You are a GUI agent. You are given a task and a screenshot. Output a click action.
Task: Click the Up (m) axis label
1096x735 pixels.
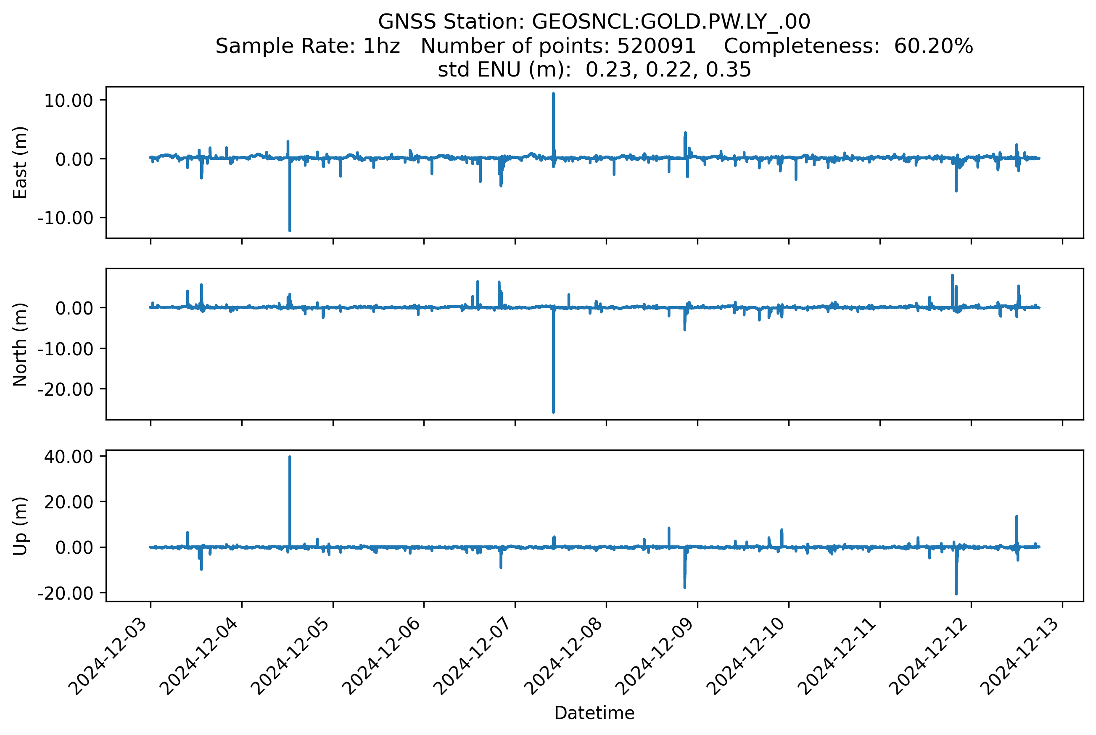[x=20, y=526]
